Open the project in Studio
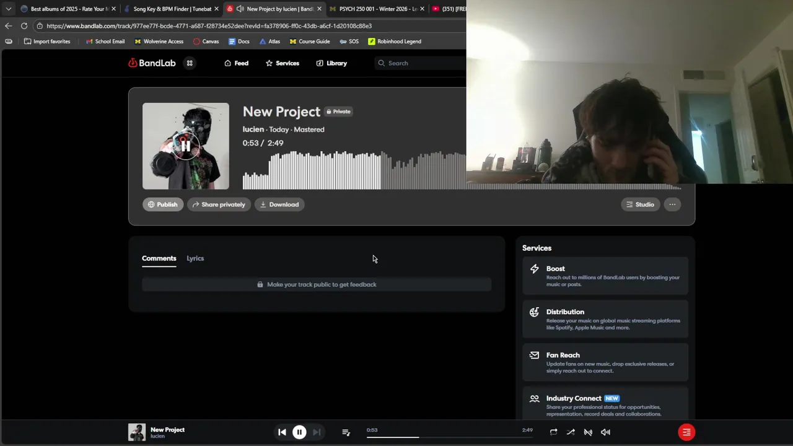 [x=640, y=204]
